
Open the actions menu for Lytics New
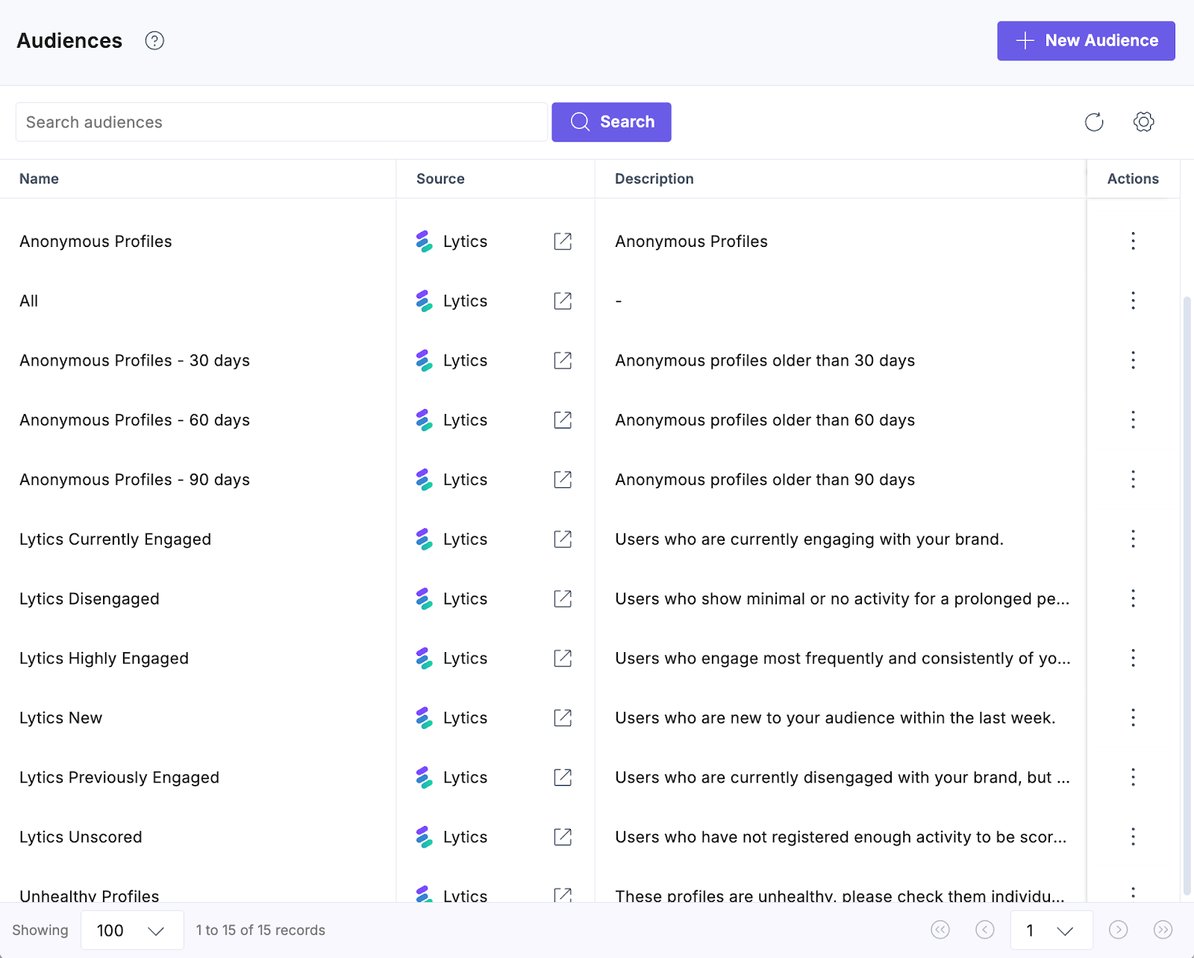(x=1133, y=718)
